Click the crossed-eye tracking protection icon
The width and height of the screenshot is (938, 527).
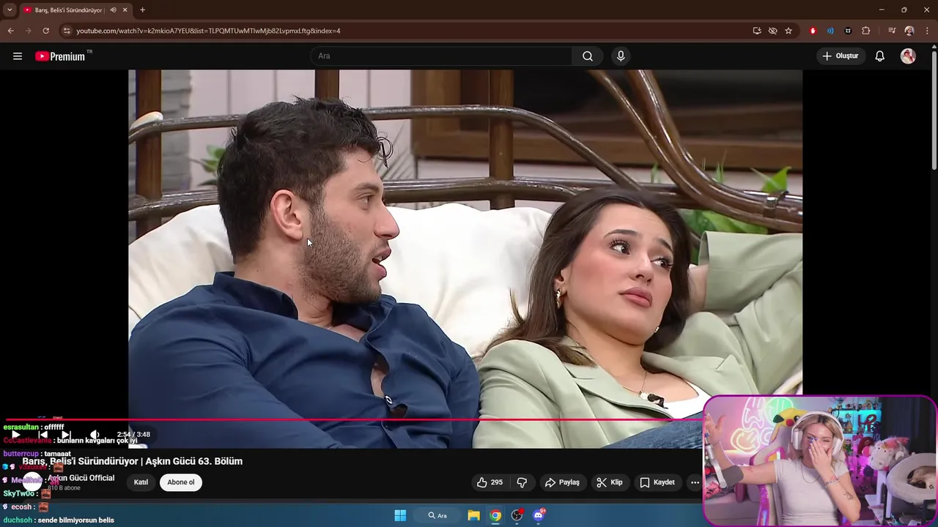(x=772, y=31)
